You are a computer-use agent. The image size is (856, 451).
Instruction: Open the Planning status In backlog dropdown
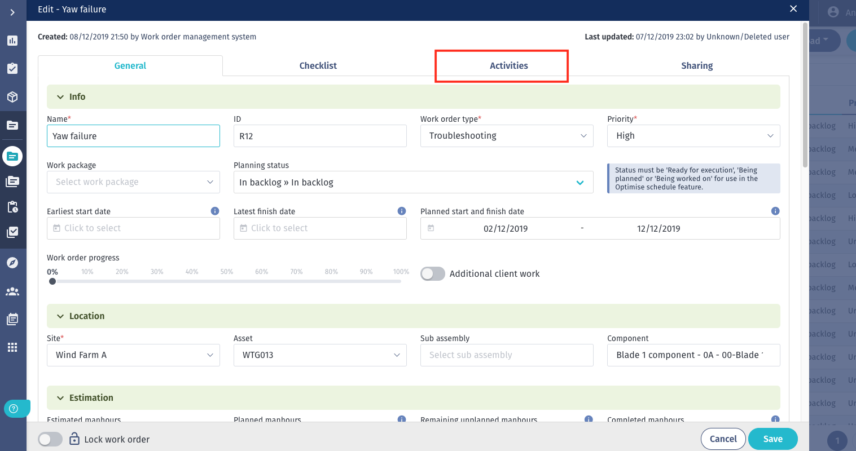click(413, 182)
